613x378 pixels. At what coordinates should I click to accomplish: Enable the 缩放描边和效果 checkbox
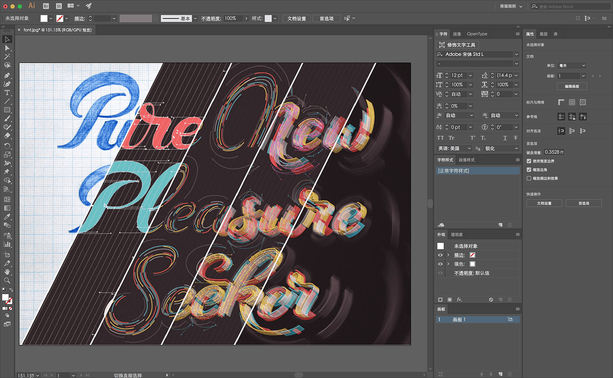(529, 178)
